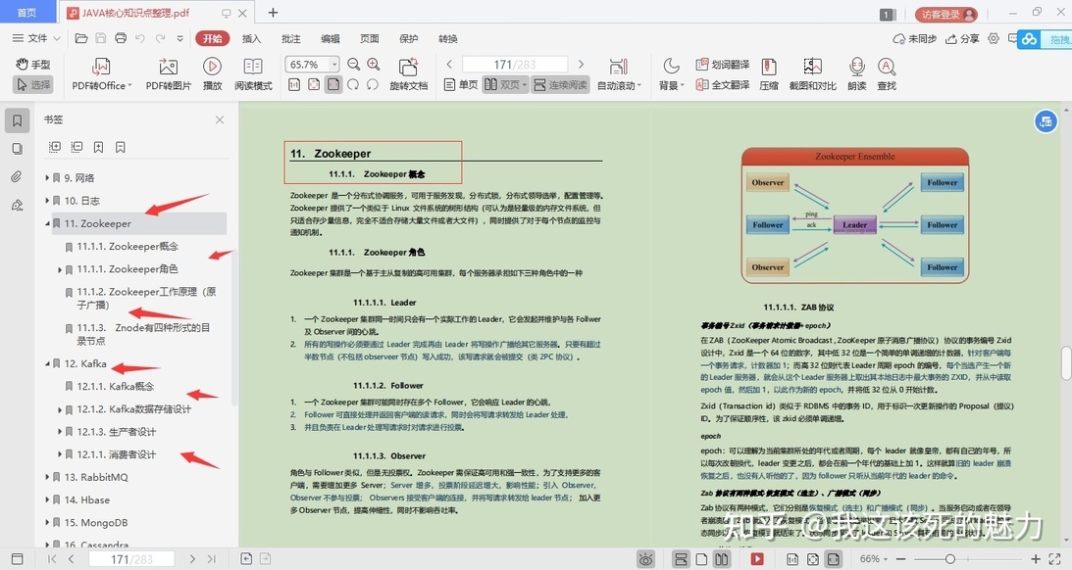Click the page number field 171/283 in toolbar

point(515,65)
